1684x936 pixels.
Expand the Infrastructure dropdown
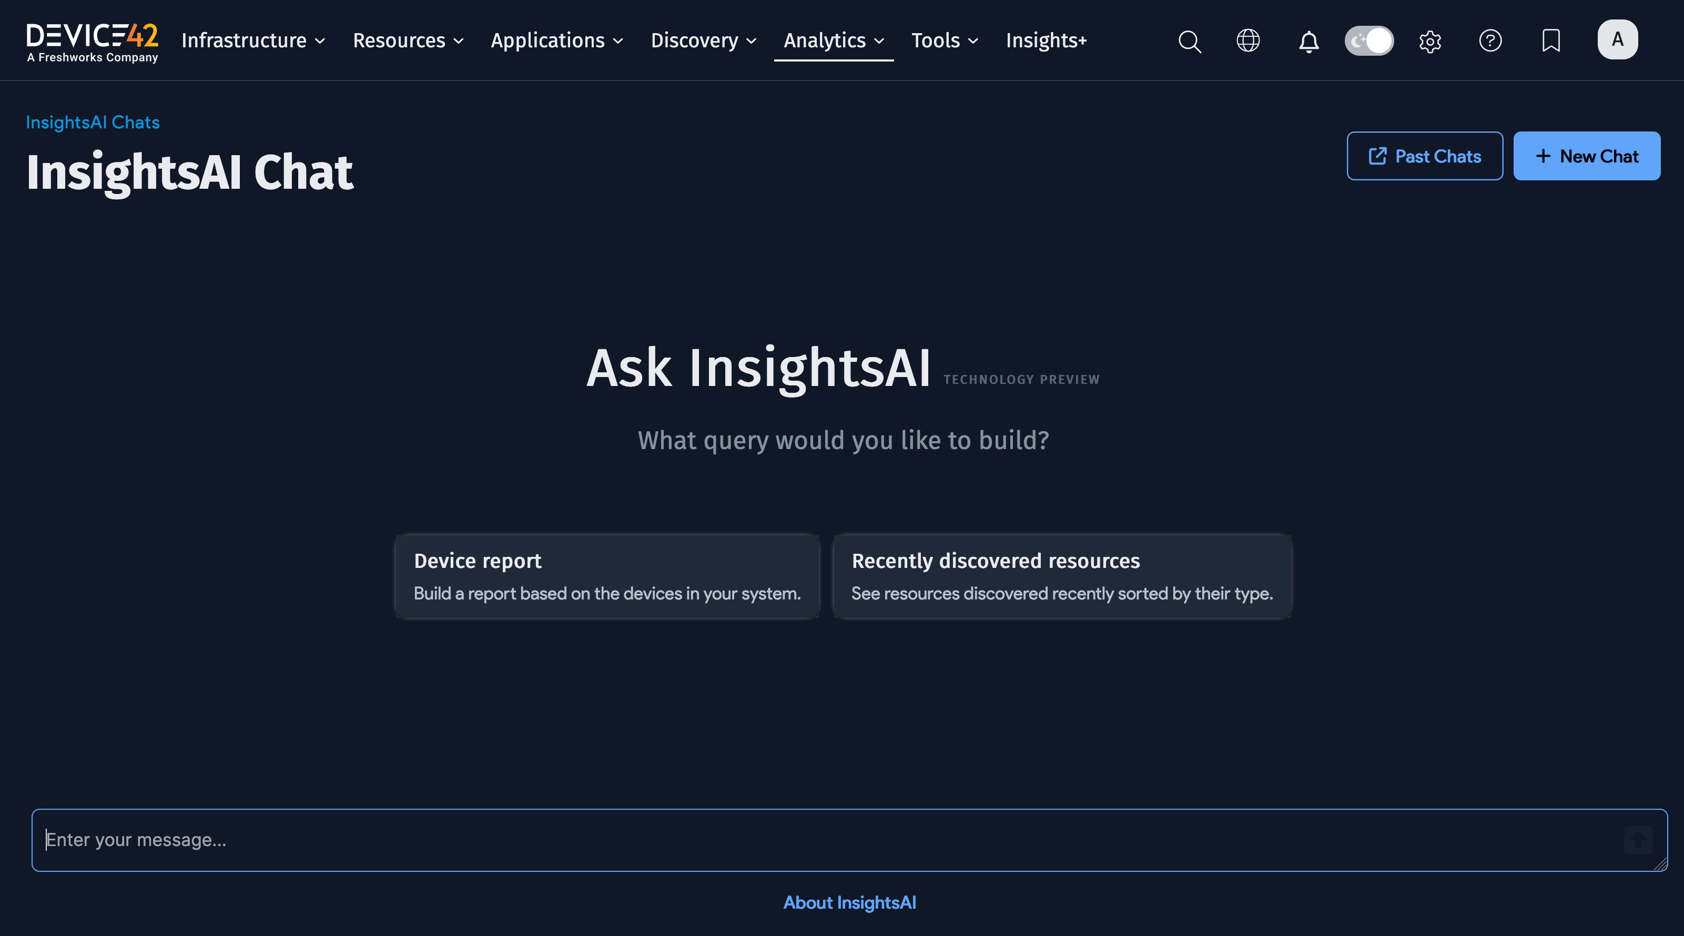(252, 40)
